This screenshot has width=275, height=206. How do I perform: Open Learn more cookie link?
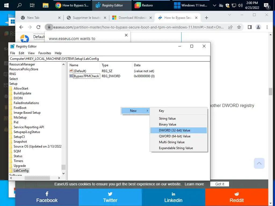coord(194,184)
